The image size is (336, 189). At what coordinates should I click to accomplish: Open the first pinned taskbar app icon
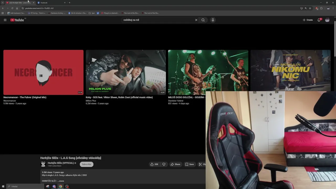(x=48, y=186)
